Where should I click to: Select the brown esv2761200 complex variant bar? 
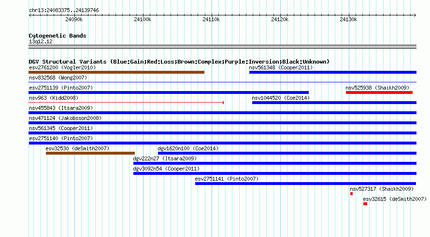tap(116, 72)
